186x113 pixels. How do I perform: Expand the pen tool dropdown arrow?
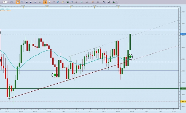pos(90,2)
